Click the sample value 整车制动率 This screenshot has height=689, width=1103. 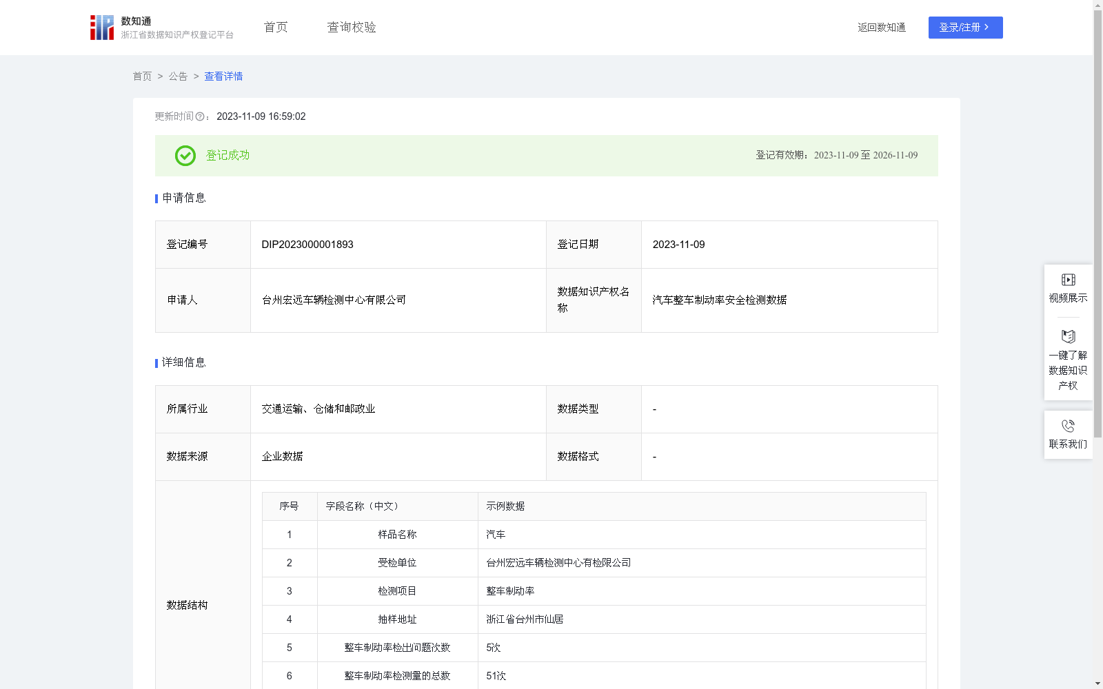510,591
